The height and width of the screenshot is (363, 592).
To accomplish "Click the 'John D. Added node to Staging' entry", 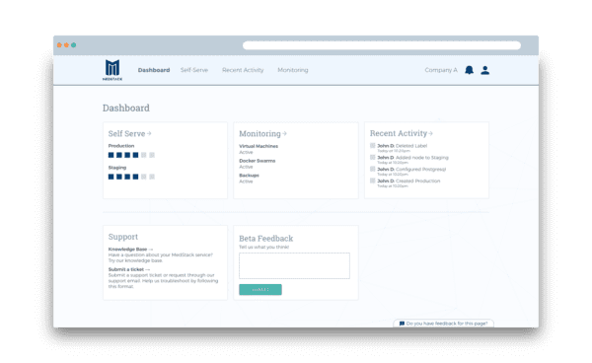I will tap(409, 160).
